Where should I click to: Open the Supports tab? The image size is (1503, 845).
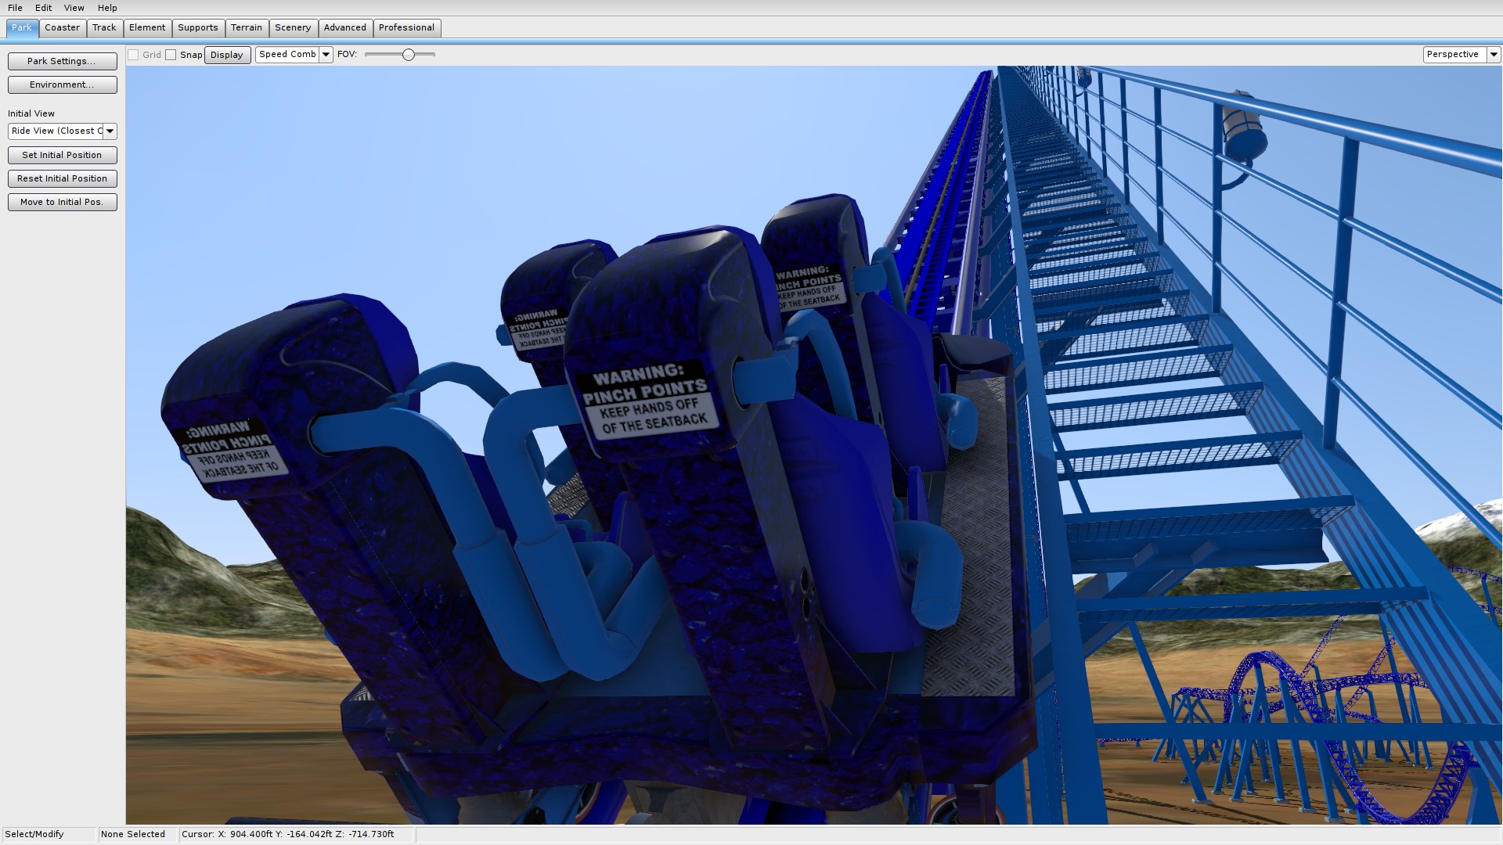point(197,27)
